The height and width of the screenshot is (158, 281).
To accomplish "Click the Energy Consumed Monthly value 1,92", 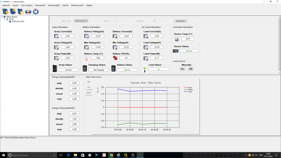I will point(74,119).
